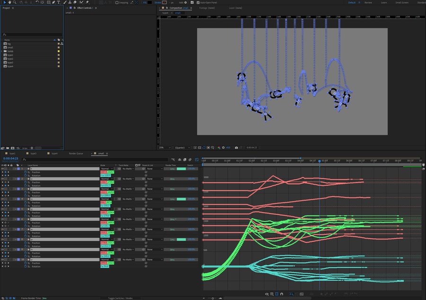Switch to the Render Queue tab
The width and height of the screenshot is (426, 300).
76,154
